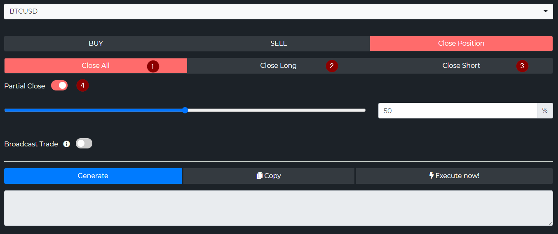Click red marker number 1

coord(152,66)
